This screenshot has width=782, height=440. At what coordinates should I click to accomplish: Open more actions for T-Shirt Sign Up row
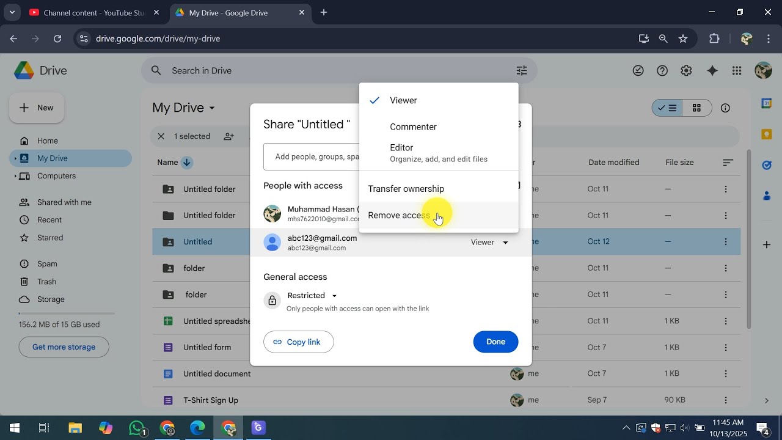[726, 400]
